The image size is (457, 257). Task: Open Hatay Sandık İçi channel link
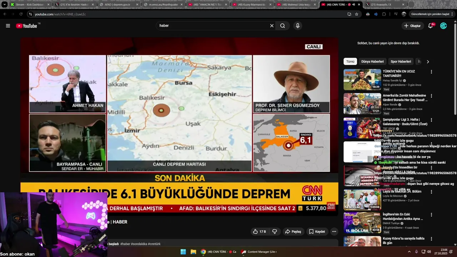[393, 81]
